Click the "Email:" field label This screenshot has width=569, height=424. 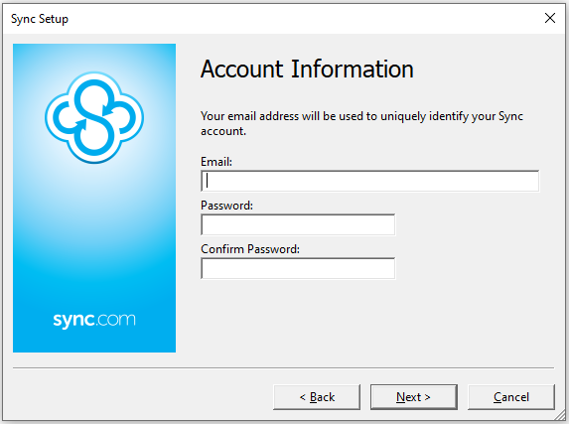click(216, 162)
